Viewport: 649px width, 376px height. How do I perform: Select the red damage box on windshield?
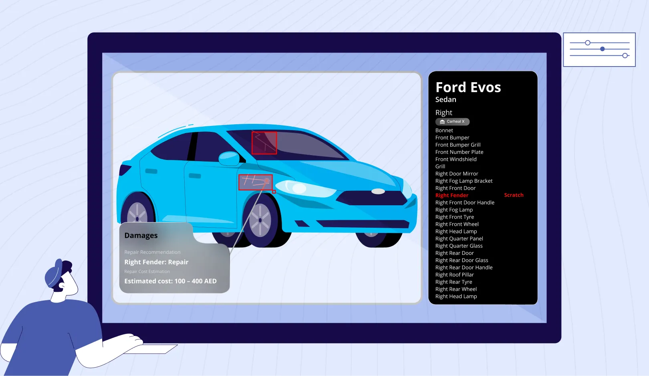pyautogui.click(x=264, y=143)
